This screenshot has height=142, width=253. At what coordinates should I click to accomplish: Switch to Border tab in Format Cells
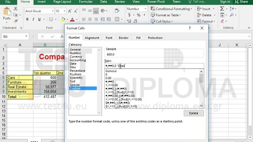(x=124, y=38)
